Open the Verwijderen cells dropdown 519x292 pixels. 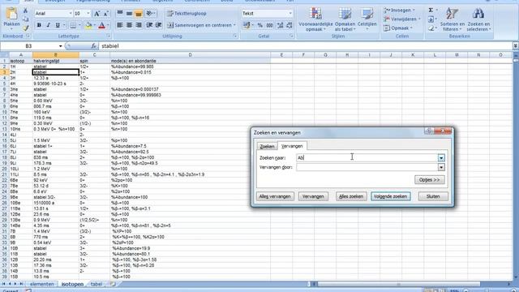click(x=402, y=19)
